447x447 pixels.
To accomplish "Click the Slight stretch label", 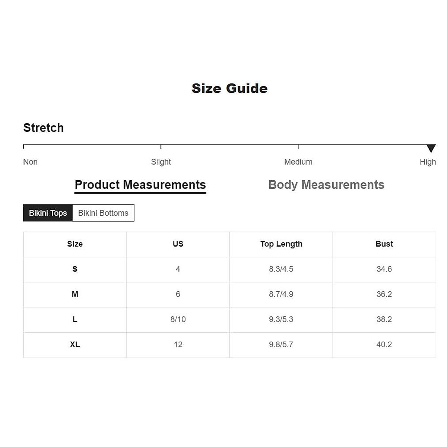I will (161, 162).
